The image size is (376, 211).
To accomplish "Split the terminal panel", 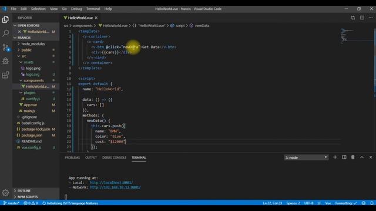I will [x=344, y=157].
